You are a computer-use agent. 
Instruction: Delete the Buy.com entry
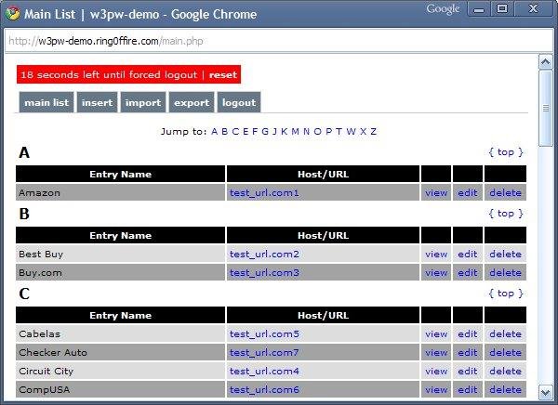505,273
